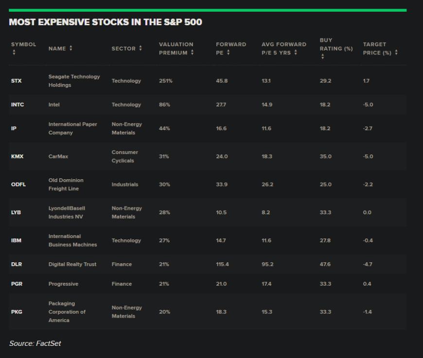Select Finance sector in Digital Realty row
Viewport: 423px width, 358px height.
click(x=122, y=264)
